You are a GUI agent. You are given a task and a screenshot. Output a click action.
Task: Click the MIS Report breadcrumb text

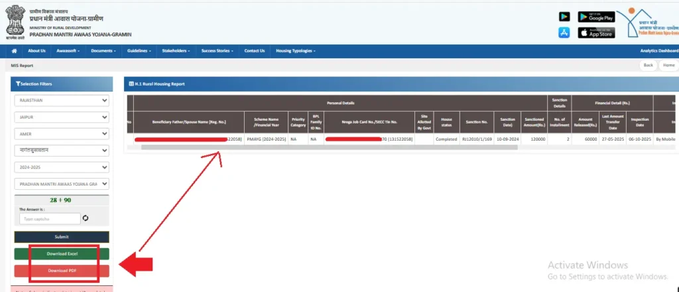[22, 66]
